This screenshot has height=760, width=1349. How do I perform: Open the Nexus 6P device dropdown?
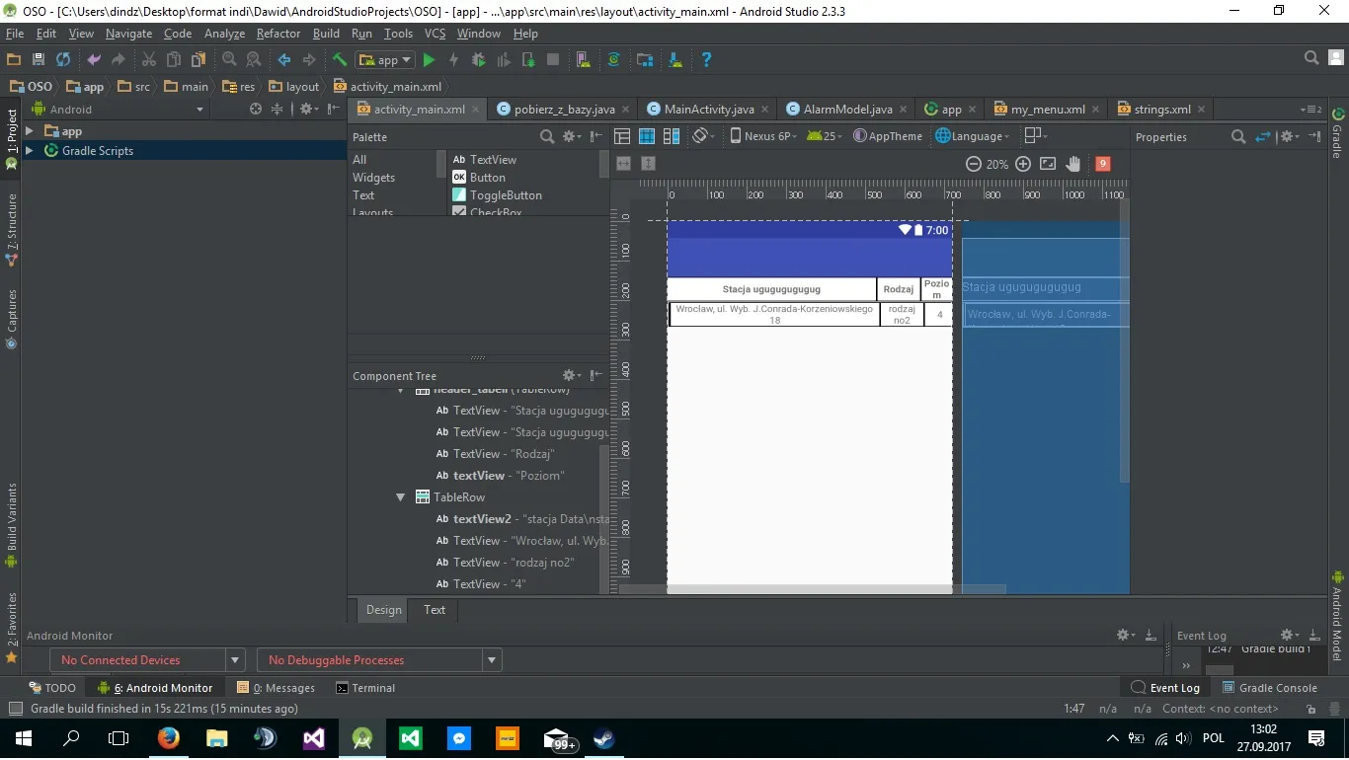[762, 136]
